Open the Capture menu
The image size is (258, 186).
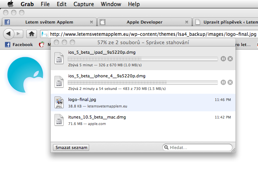83,4
